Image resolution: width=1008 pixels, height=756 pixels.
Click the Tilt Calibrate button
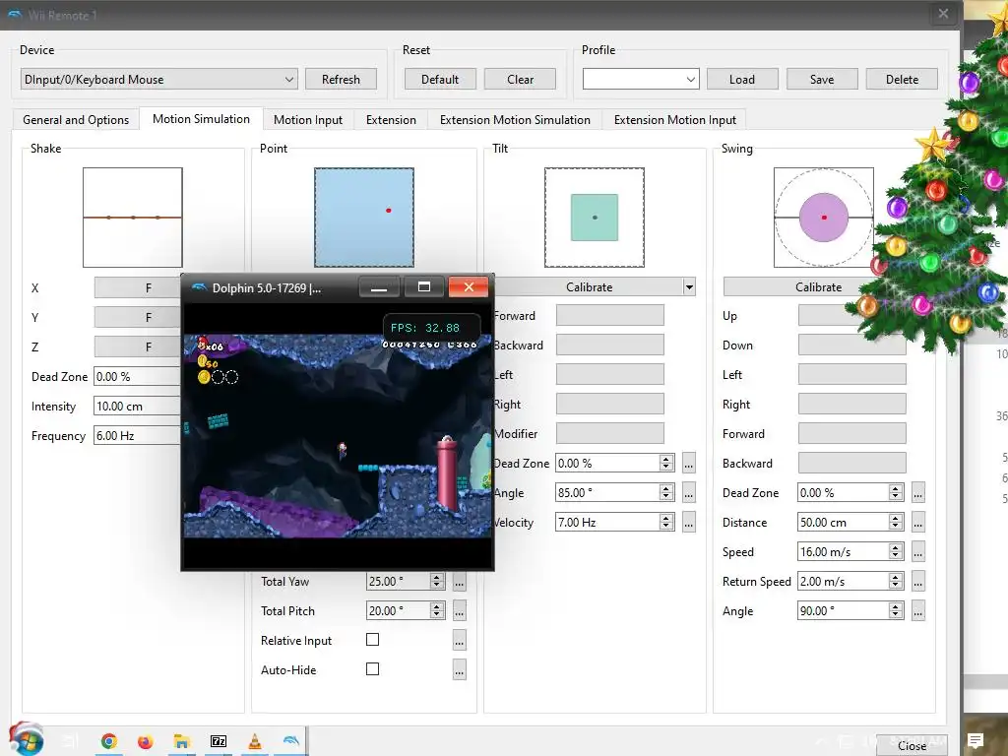pyautogui.click(x=589, y=286)
